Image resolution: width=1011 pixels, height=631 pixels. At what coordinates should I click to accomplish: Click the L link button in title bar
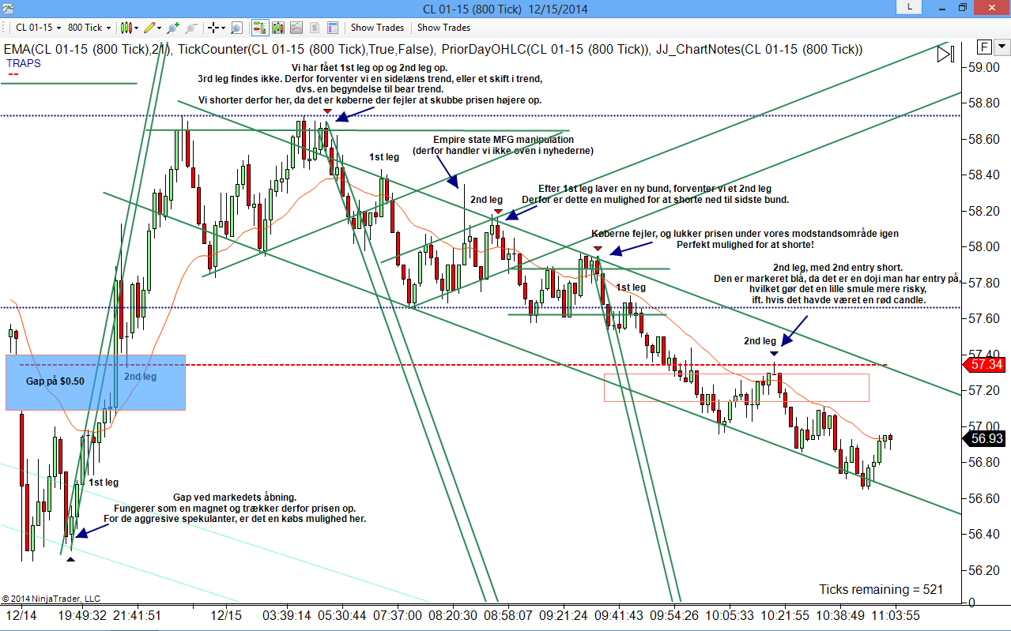pyautogui.click(x=909, y=6)
